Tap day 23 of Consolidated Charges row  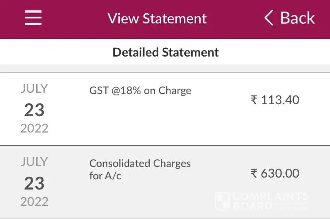tap(34, 183)
